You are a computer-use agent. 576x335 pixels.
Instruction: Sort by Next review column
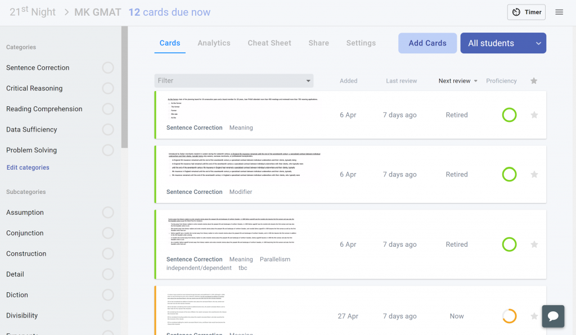pyautogui.click(x=458, y=81)
